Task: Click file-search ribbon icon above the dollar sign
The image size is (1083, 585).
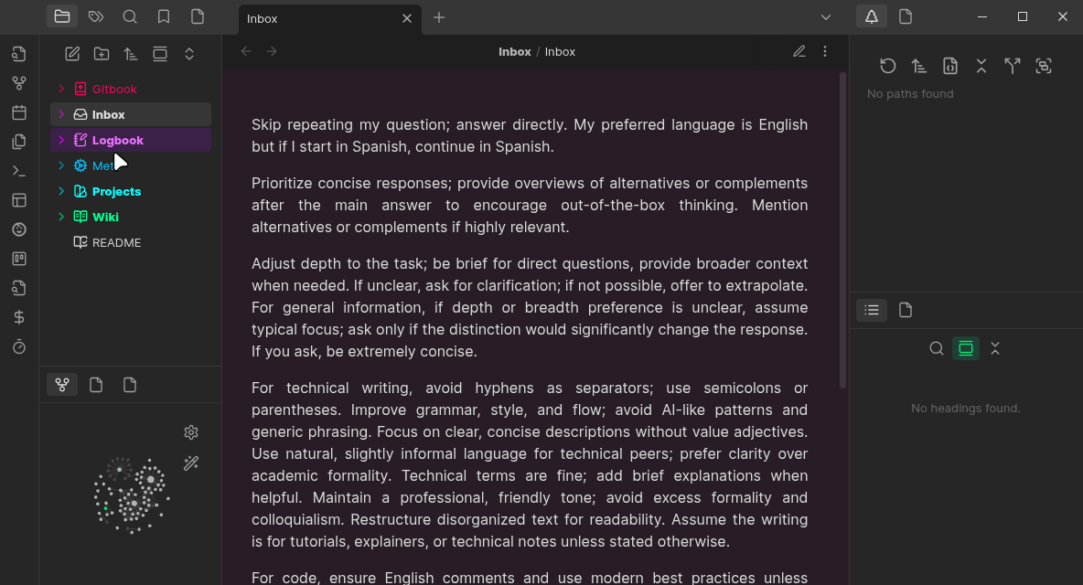Action: tap(19, 288)
